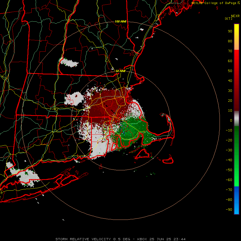The image size is (241, 241).
Task: Select the positive 90 value on the scale
Action: pyautogui.click(x=230, y=31)
